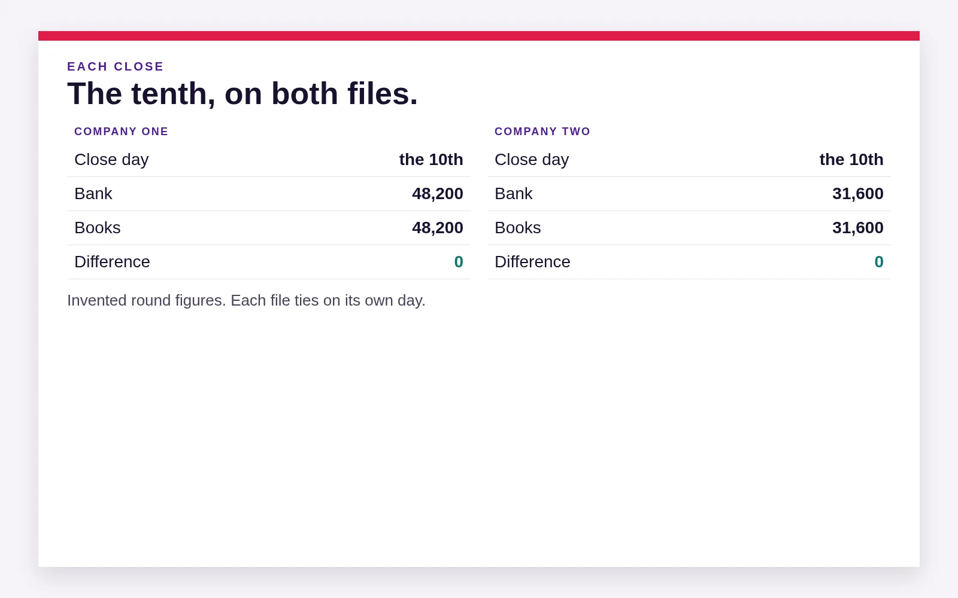
Task: Click 'Bank' label in Company Two table
Action: click(x=514, y=194)
